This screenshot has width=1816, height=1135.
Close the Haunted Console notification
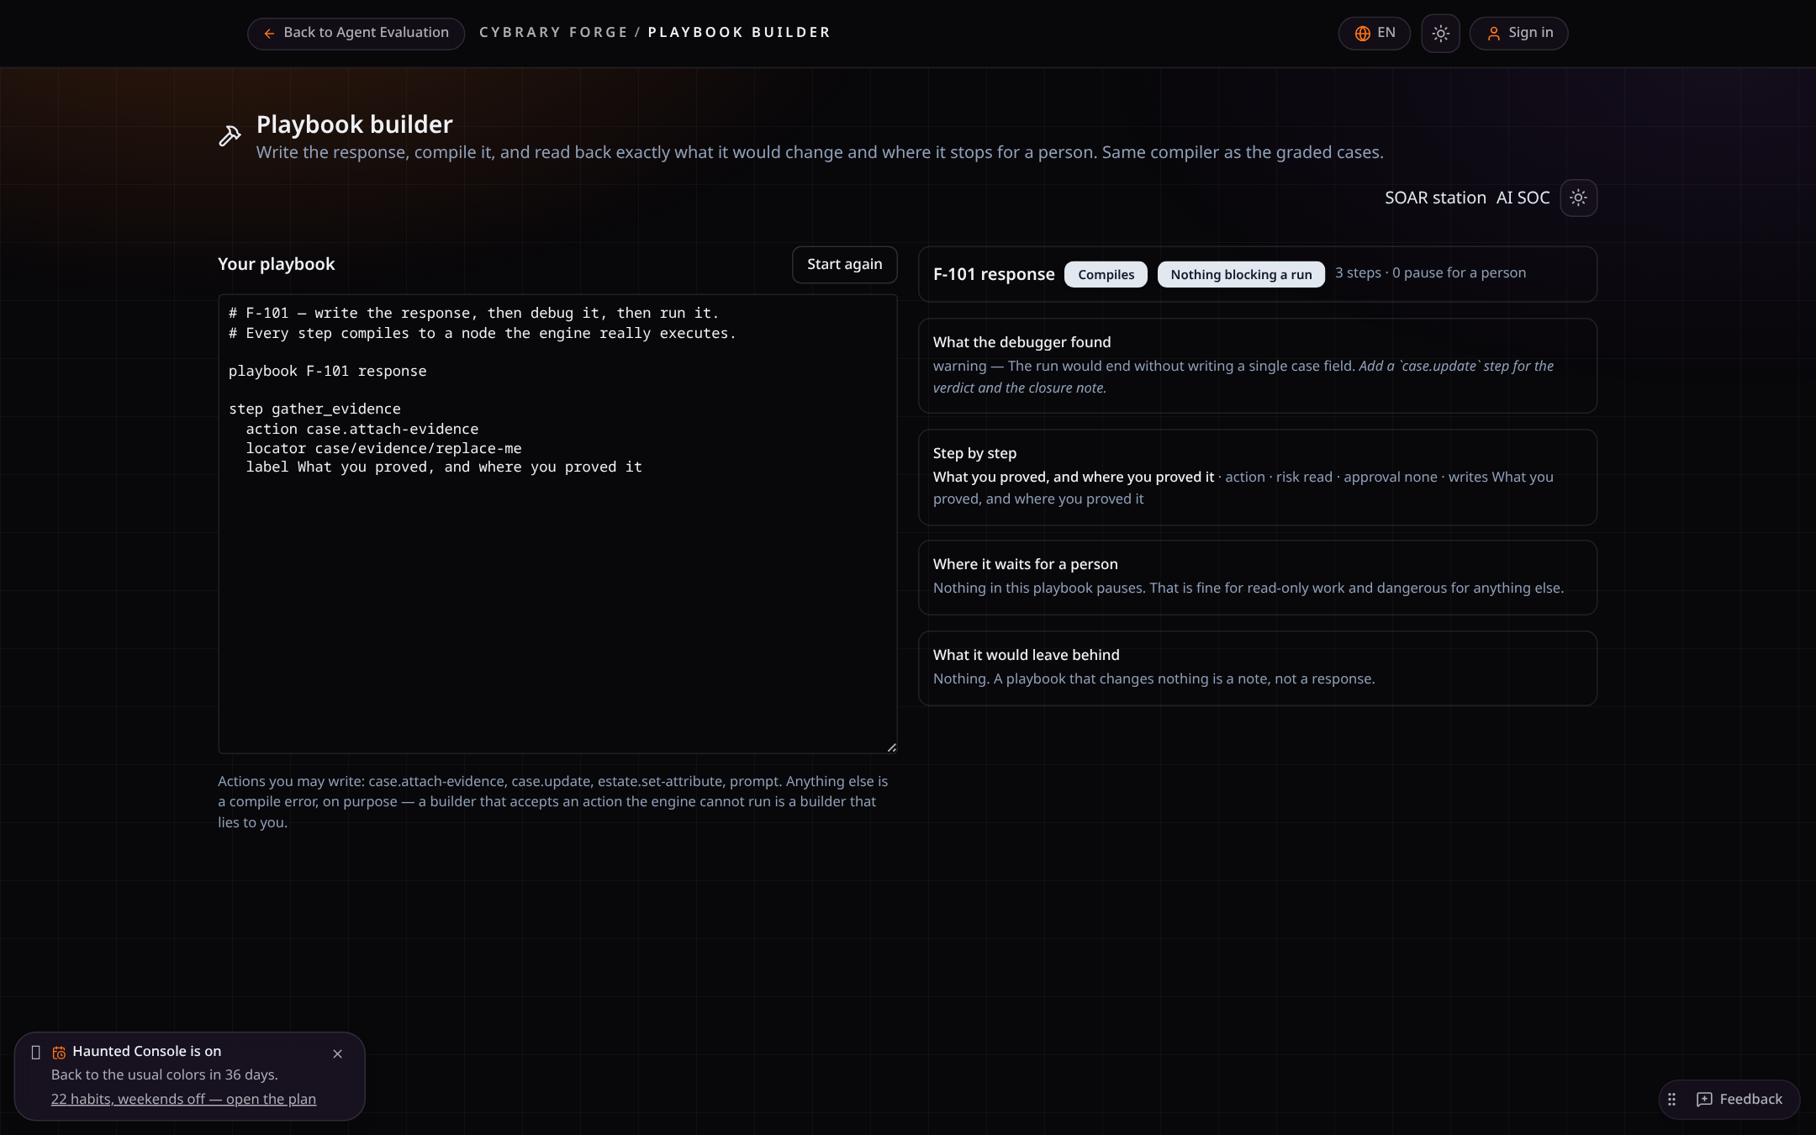click(x=337, y=1053)
